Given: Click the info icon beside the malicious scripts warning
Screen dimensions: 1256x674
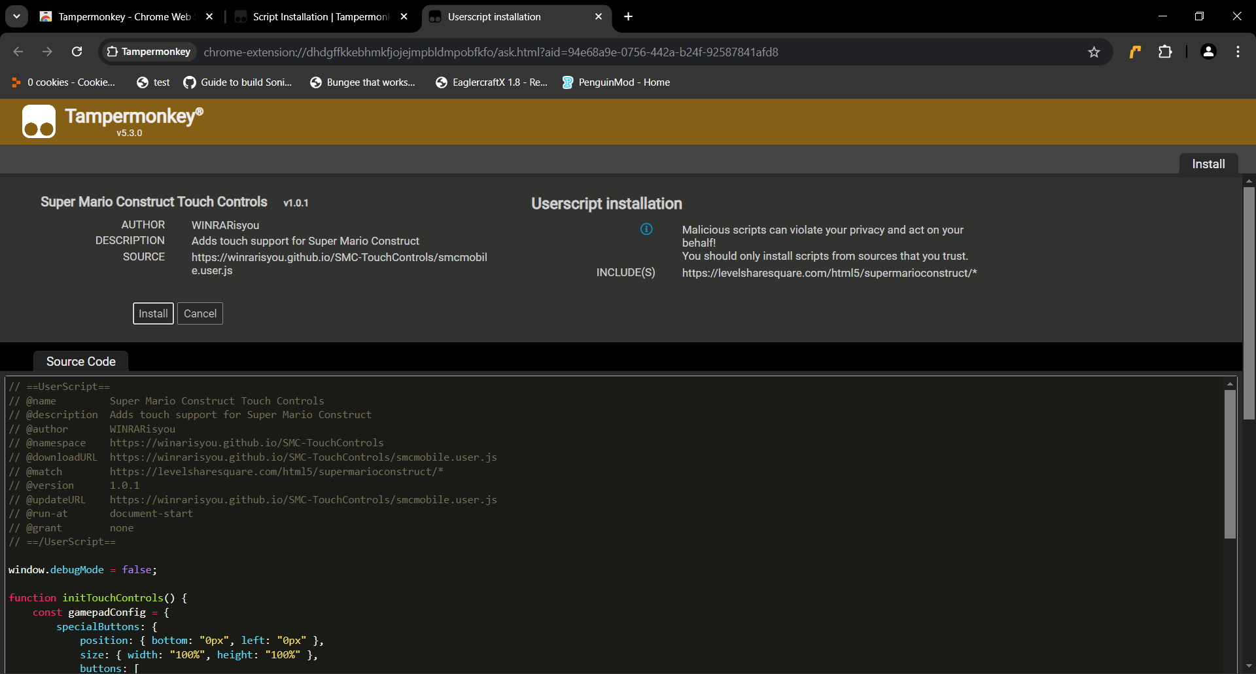Looking at the screenshot, I should [x=646, y=229].
